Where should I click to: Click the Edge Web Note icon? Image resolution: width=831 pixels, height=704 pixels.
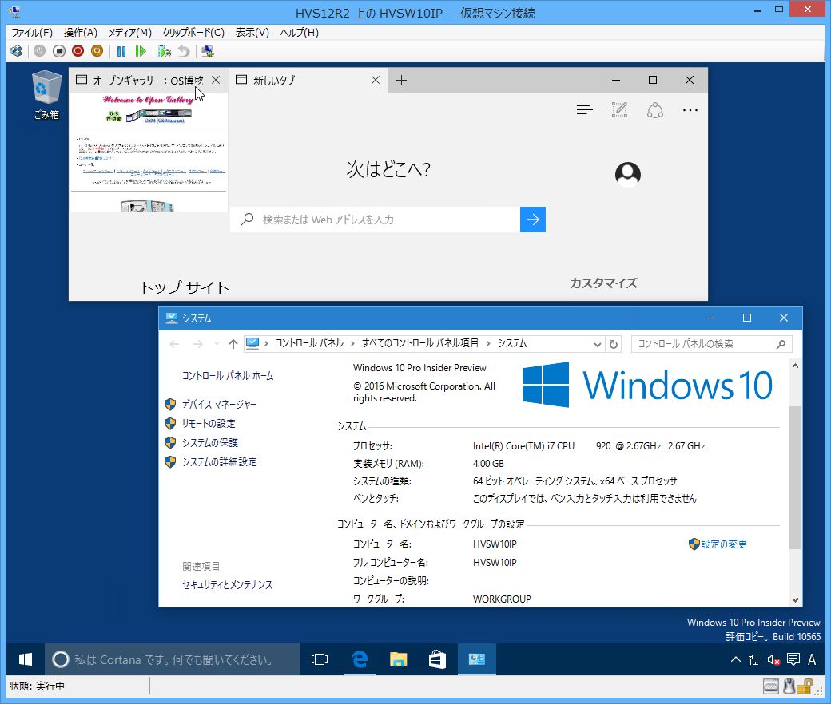[x=619, y=110]
